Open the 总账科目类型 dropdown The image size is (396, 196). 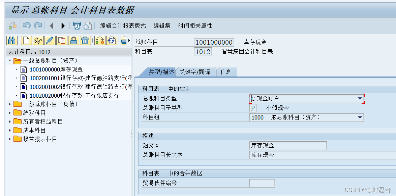click(360, 98)
